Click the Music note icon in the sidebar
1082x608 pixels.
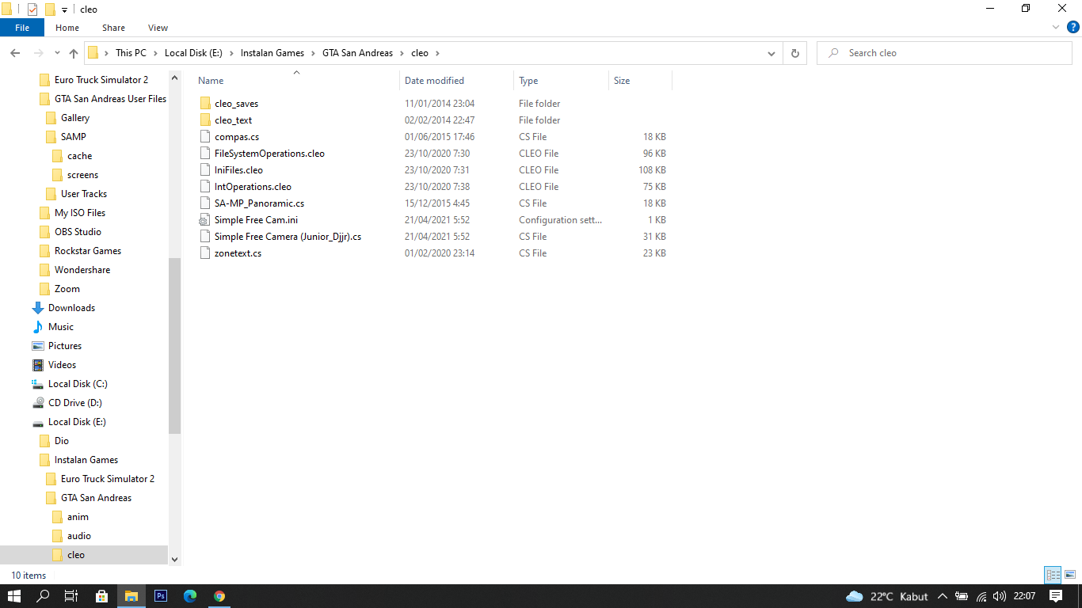[x=38, y=327]
